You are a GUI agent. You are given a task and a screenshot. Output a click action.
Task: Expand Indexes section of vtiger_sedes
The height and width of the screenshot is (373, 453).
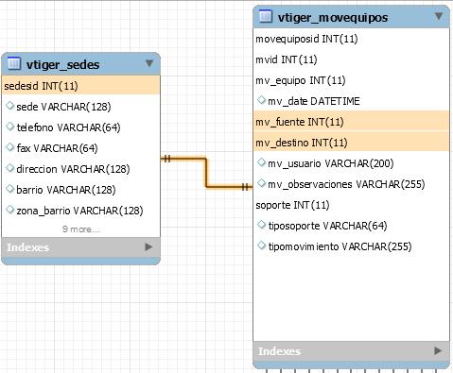coord(148,247)
